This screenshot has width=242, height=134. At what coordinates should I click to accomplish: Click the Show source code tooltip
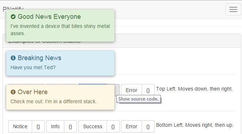(x=138, y=99)
